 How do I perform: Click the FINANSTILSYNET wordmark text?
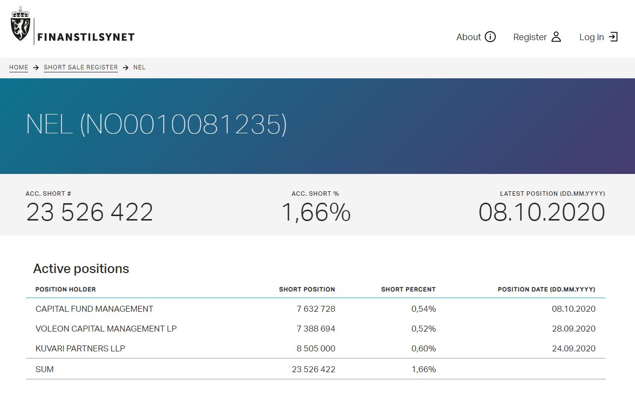click(x=86, y=37)
